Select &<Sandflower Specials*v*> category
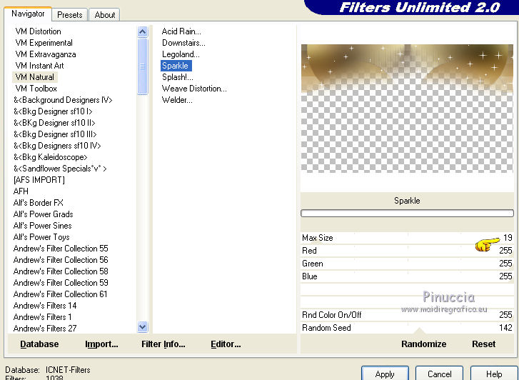 click(60, 169)
